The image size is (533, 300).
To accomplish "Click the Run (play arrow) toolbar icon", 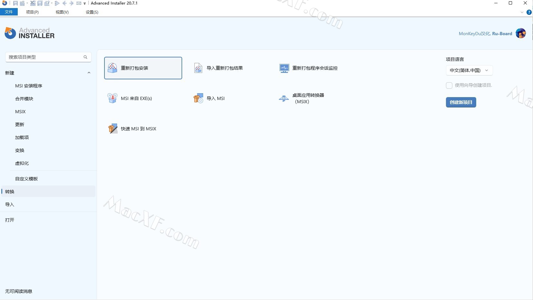I will [57, 3].
